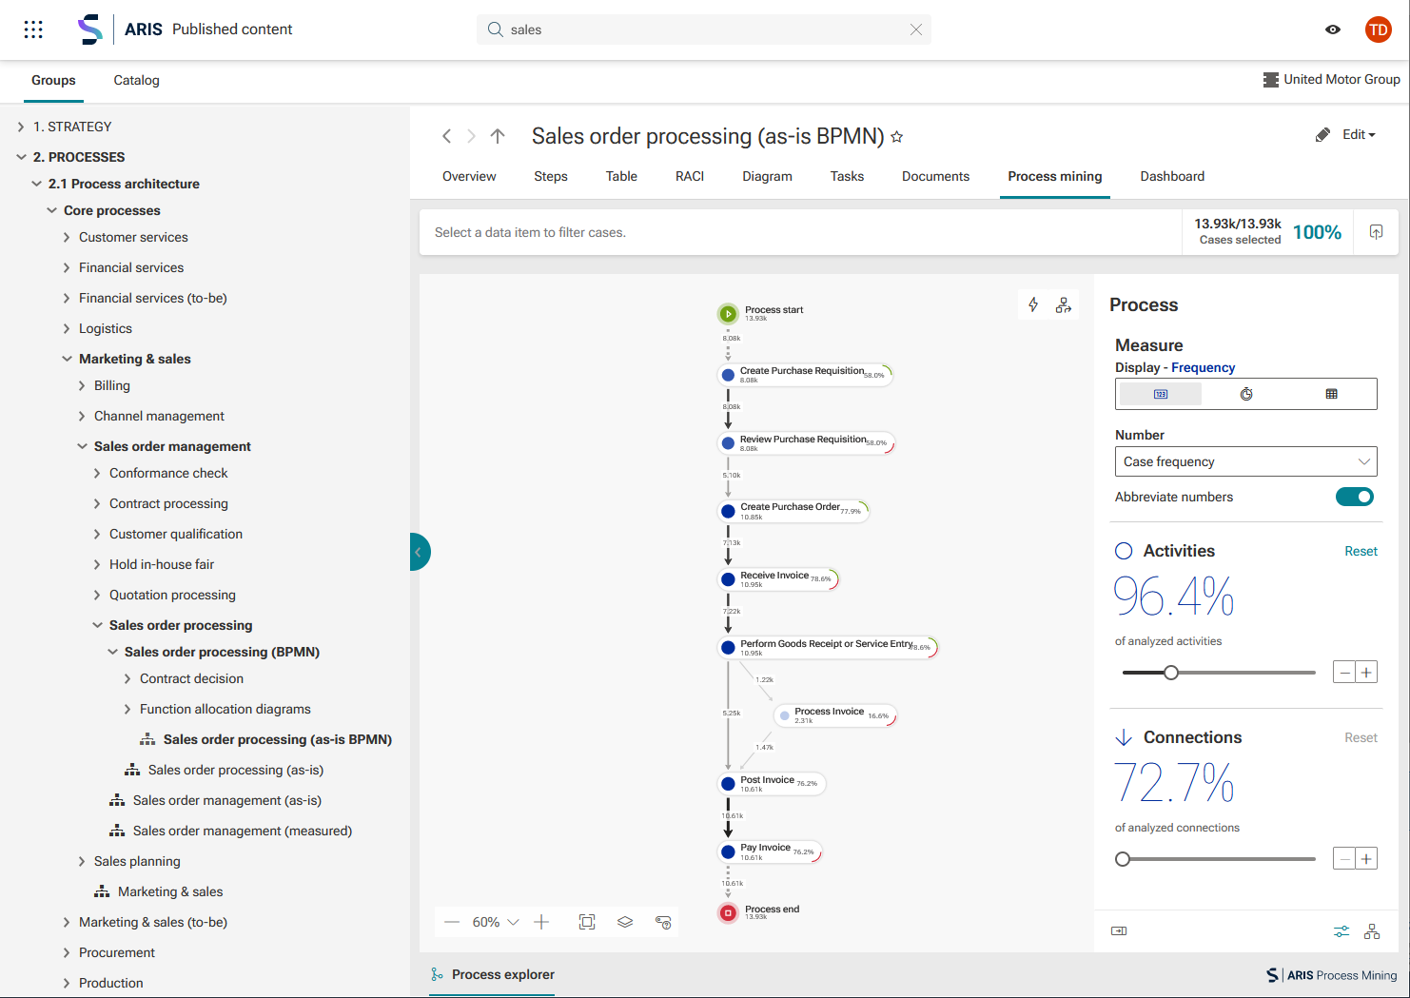This screenshot has width=1410, height=998.
Task: Increase Connections with the plus button
Action: pyautogui.click(x=1366, y=859)
